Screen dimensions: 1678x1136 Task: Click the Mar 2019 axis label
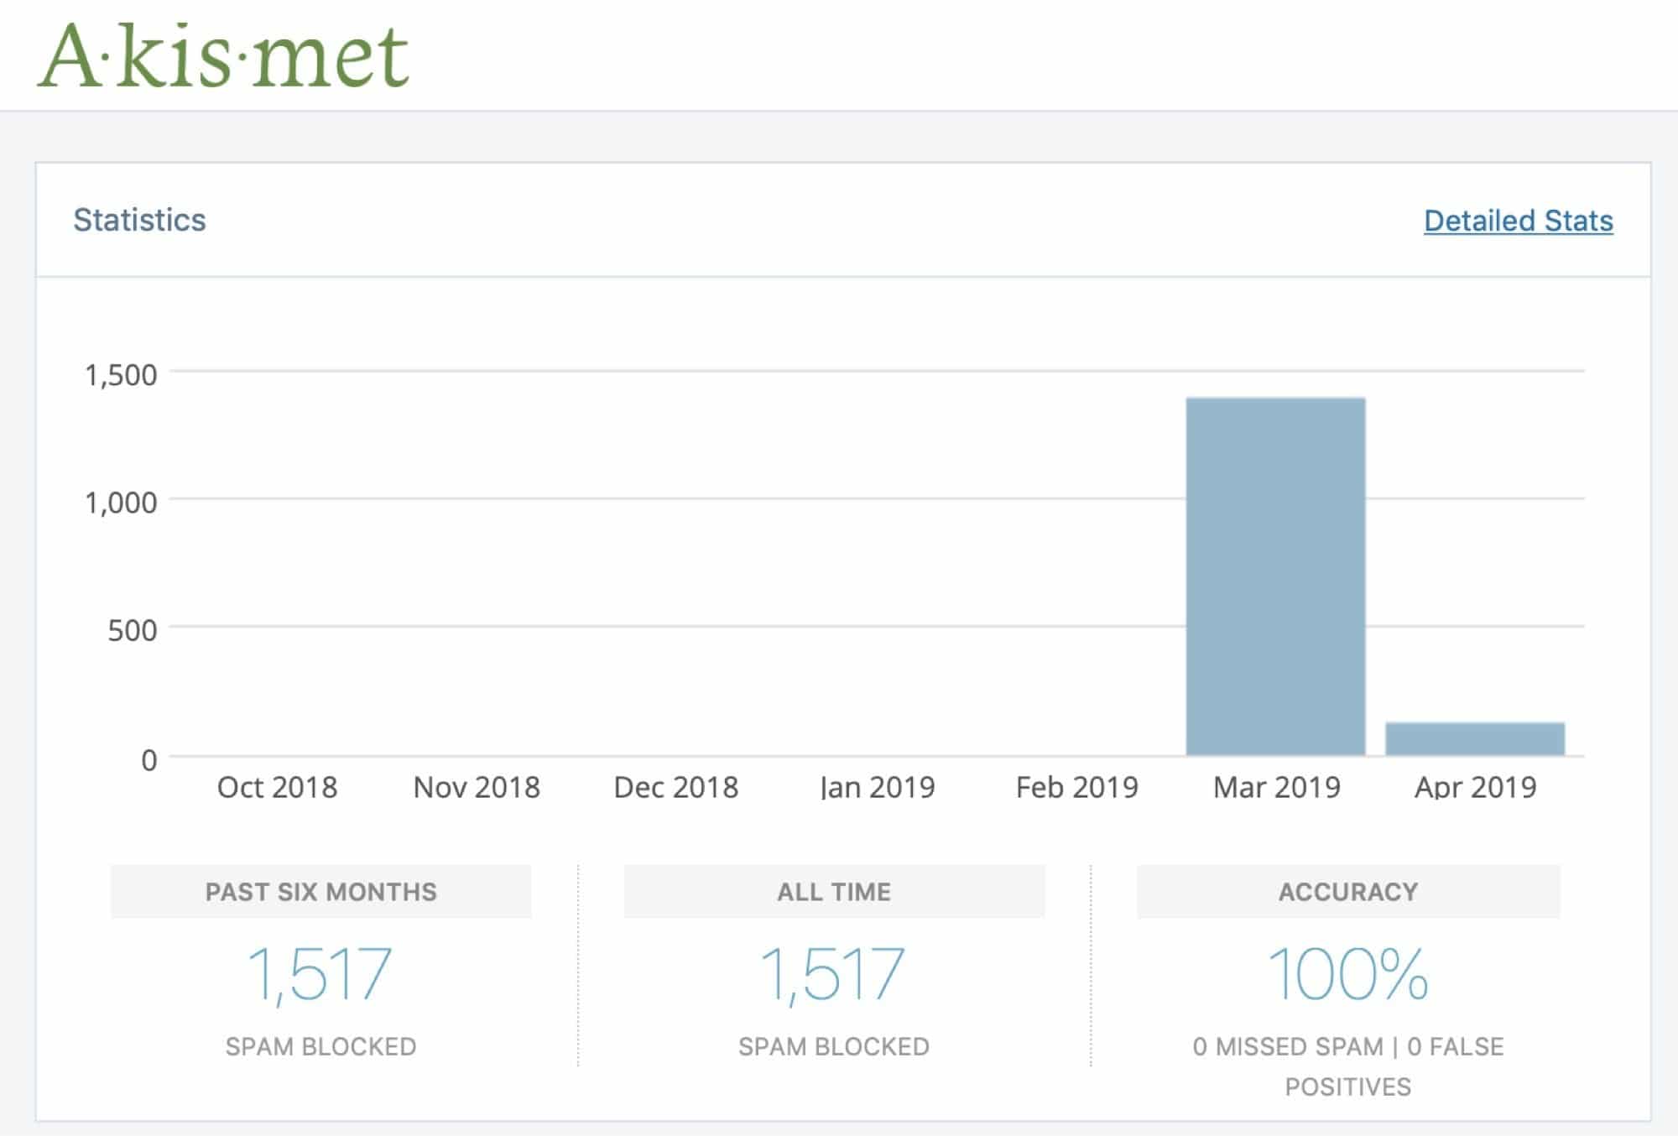click(x=1276, y=787)
